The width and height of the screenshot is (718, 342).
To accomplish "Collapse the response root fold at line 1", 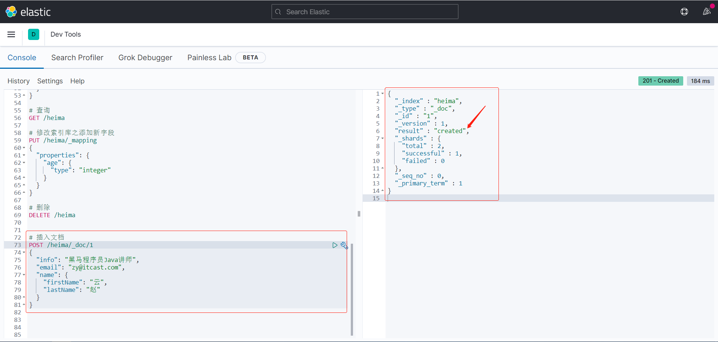I will tap(383, 94).
